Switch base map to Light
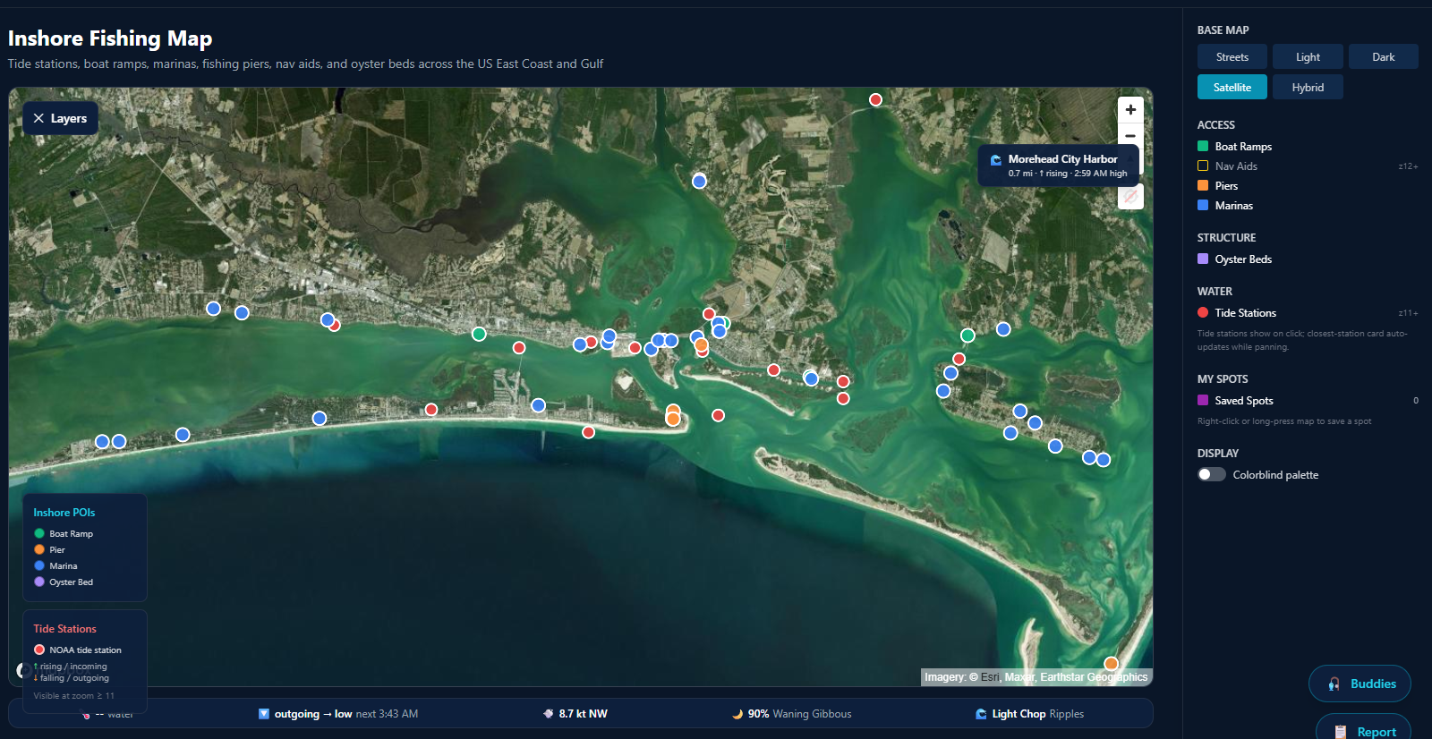This screenshot has width=1432, height=739. (x=1308, y=56)
